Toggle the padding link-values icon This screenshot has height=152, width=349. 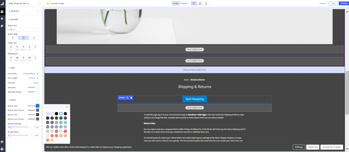(36, 58)
